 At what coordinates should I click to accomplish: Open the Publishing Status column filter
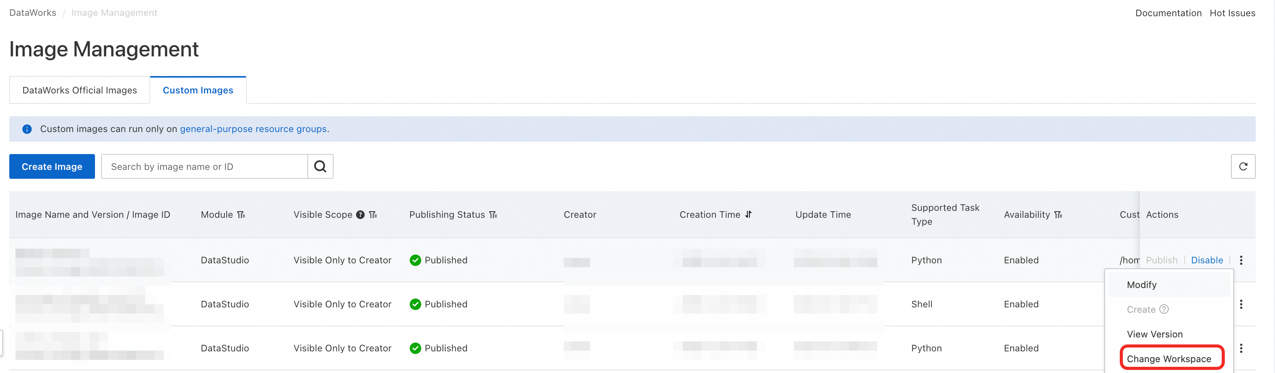493,215
